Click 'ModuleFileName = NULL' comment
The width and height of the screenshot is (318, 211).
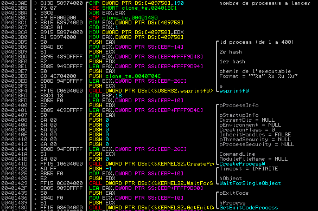point(253,159)
